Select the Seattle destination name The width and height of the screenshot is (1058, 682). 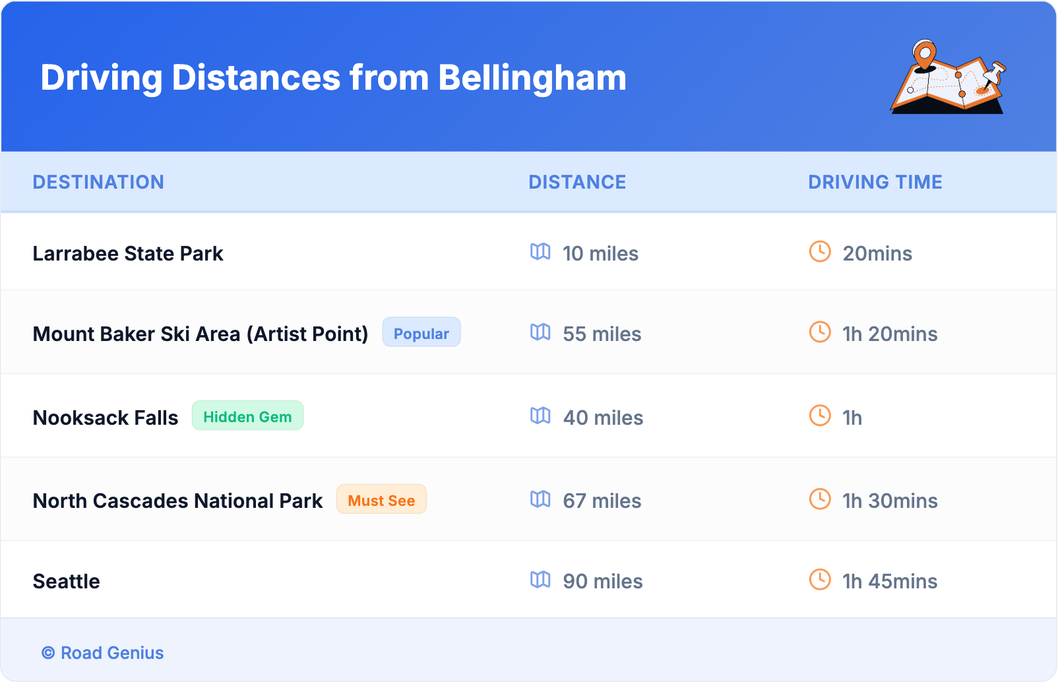click(x=67, y=582)
